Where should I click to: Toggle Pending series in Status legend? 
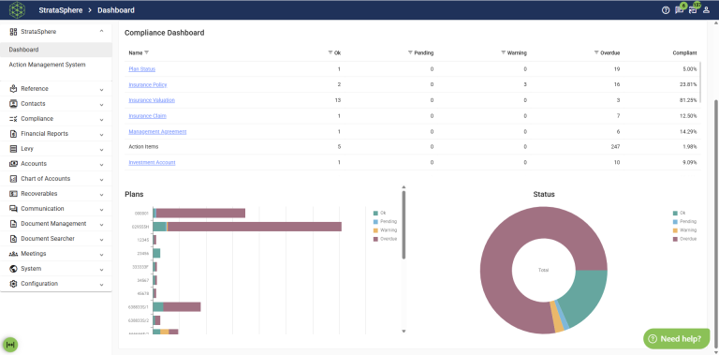tap(684, 222)
